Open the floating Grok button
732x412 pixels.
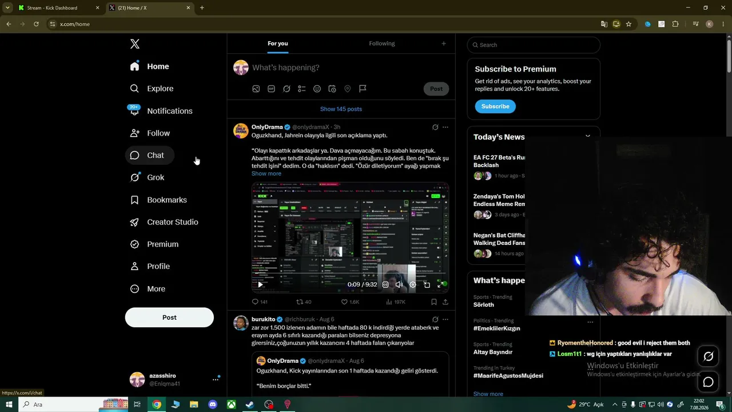click(708, 356)
